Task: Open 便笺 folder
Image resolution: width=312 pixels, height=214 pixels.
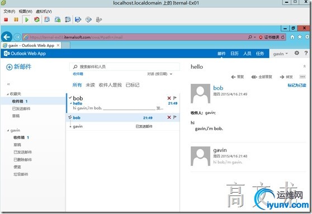Action: click(x=17, y=167)
